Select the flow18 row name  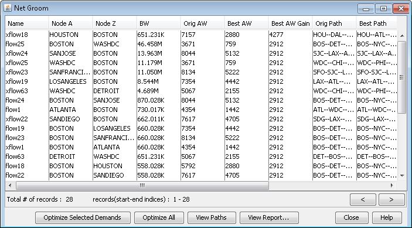pyautogui.click(x=15, y=166)
